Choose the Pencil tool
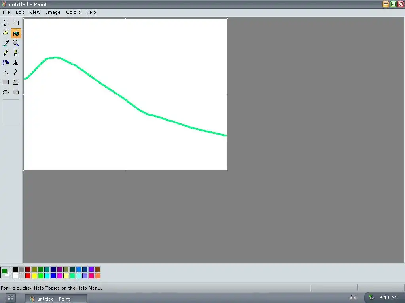This screenshot has height=303, width=405. (6, 53)
